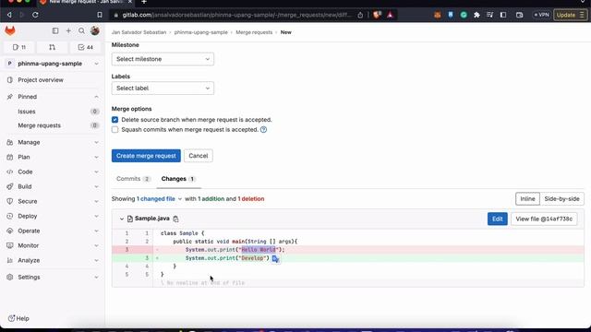Open the changed file list dropdown

tap(159, 199)
